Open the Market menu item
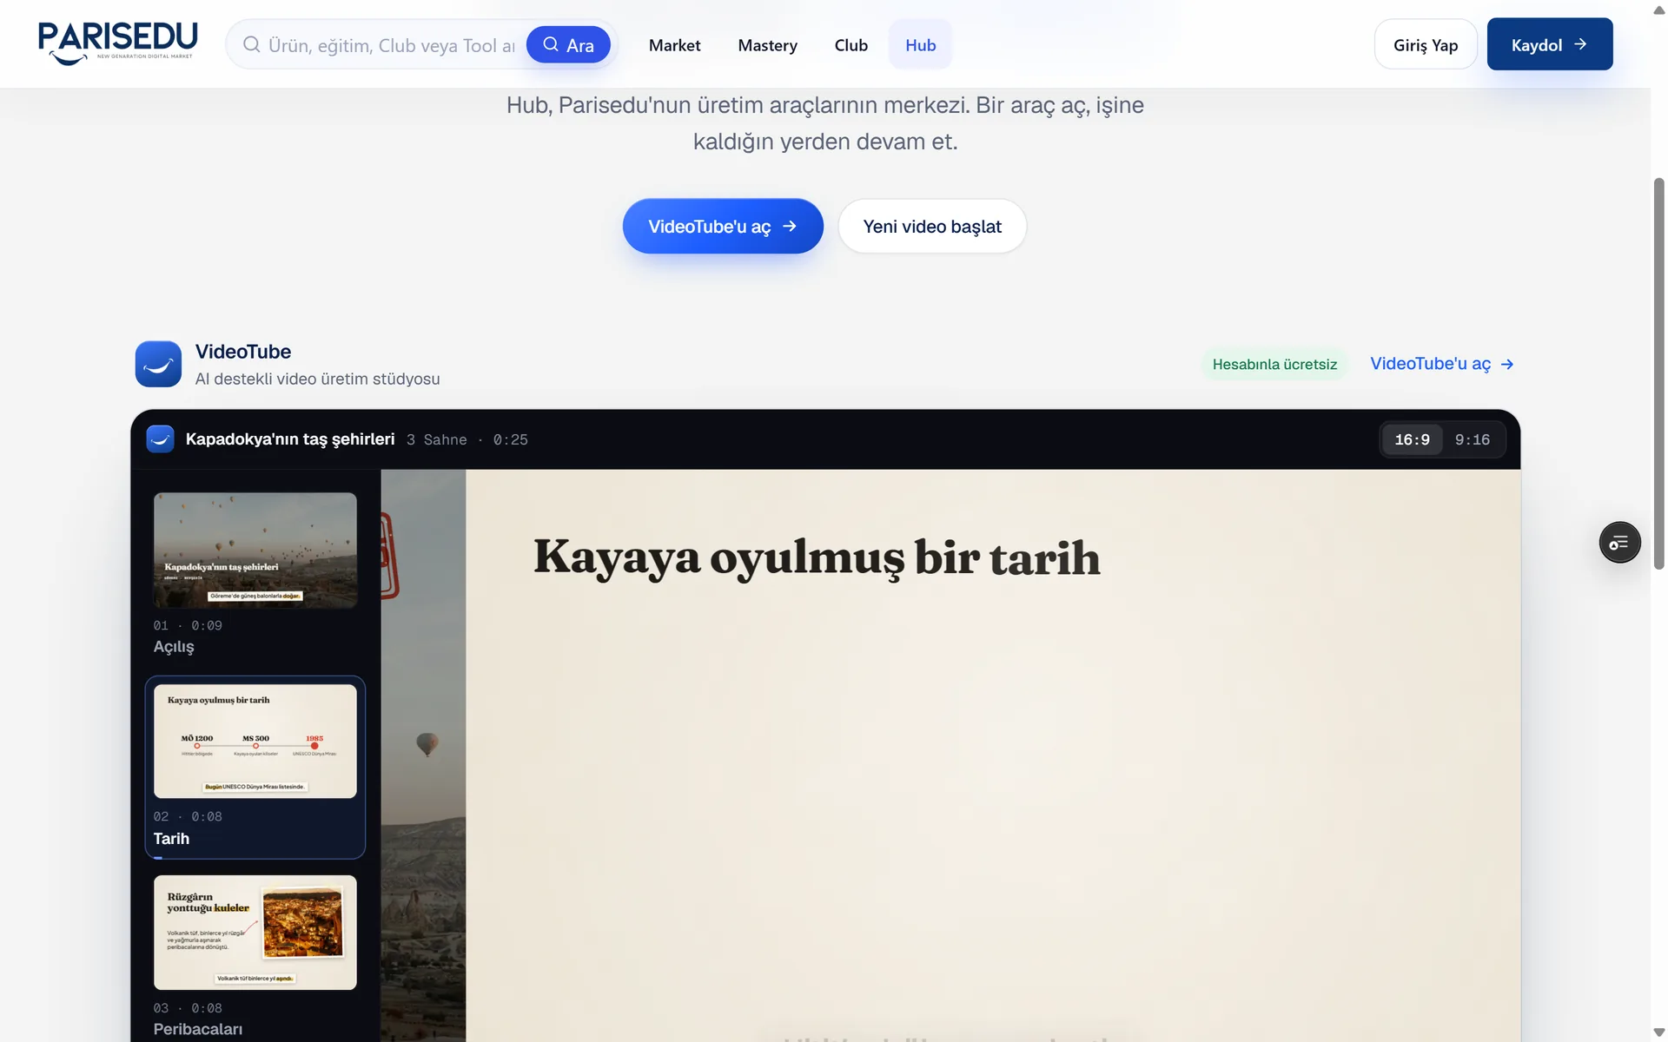 click(x=674, y=45)
